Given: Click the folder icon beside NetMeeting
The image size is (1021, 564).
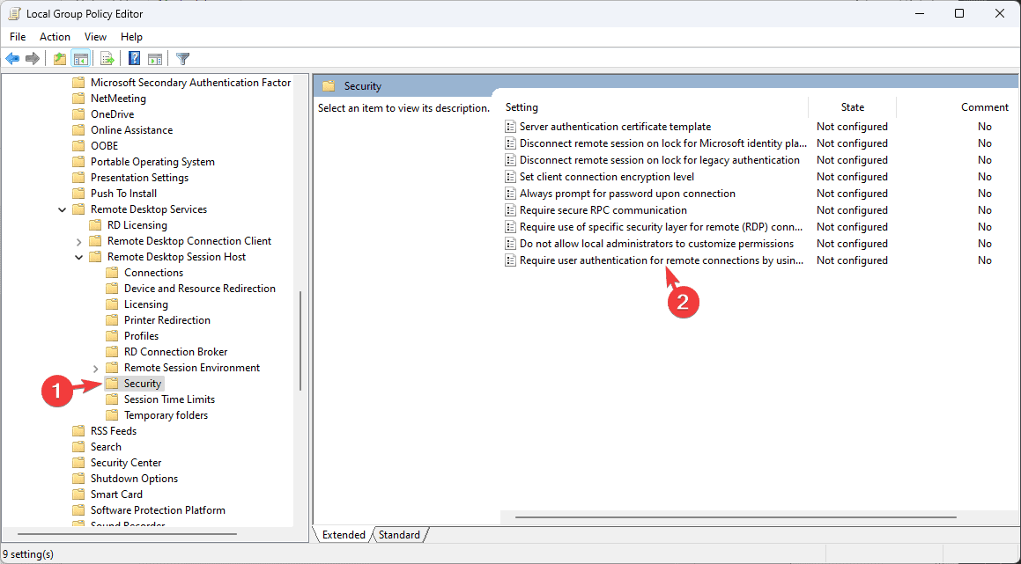Looking at the screenshot, I should [x=78, y=99].
